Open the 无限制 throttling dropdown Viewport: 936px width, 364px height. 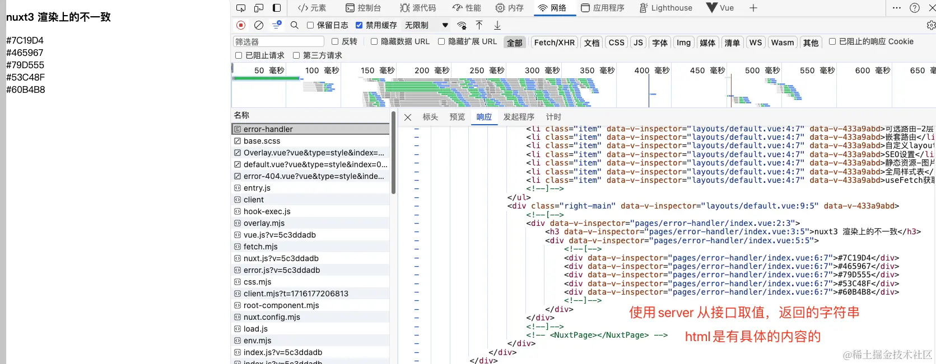pyautogui.click(x=427, y=25)
